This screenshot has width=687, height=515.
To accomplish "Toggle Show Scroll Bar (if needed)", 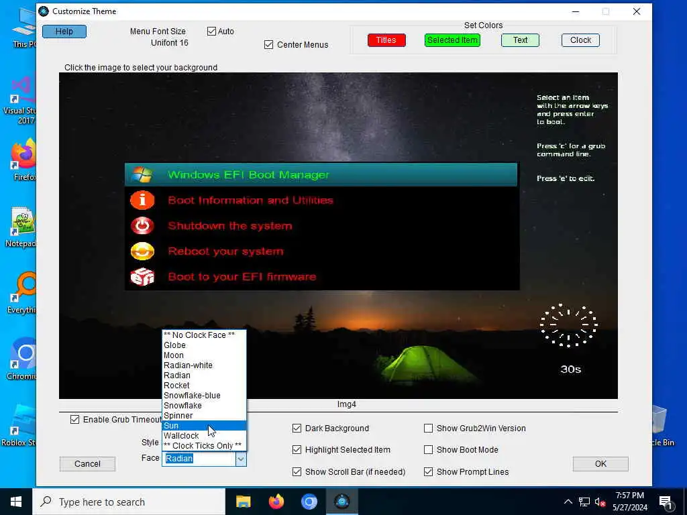I will pos(297,471).
